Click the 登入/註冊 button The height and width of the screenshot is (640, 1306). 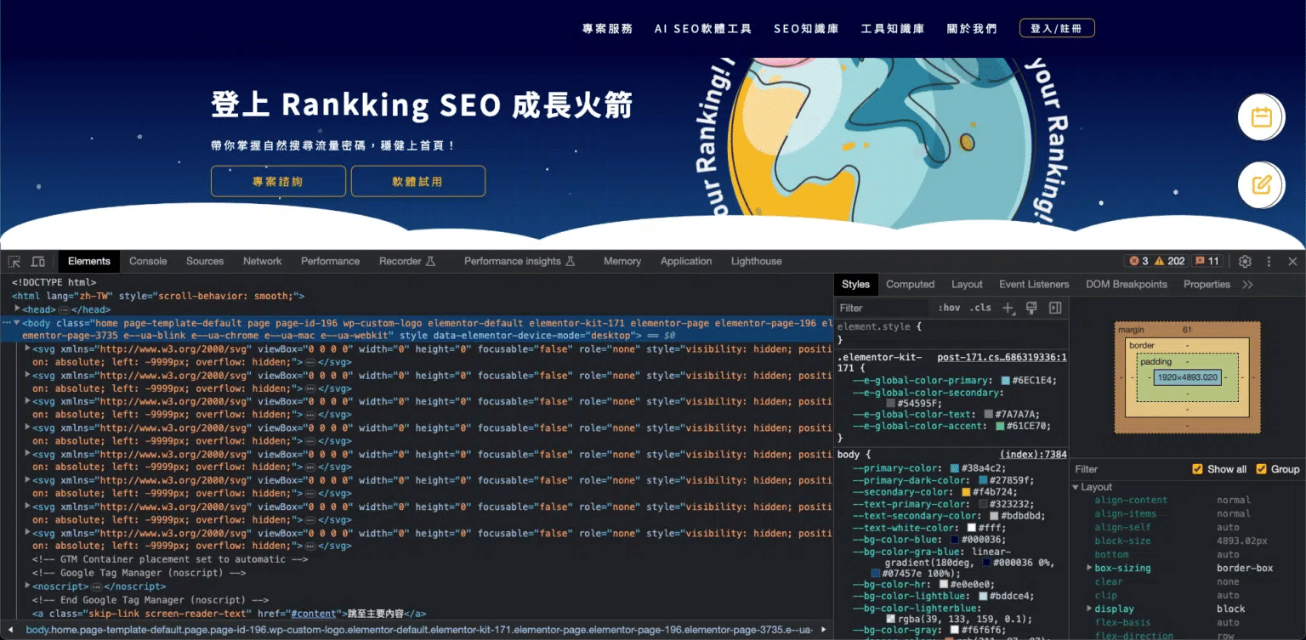(x=1056, y=29)
